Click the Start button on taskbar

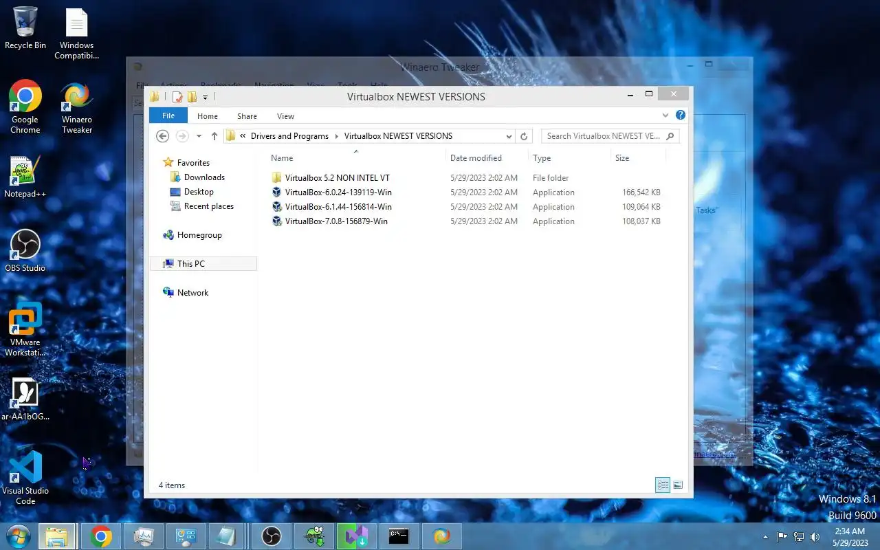17,536
